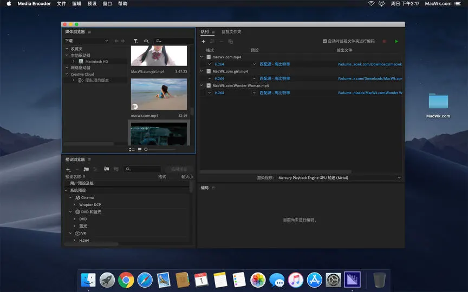Select the 用户预设及组 row
The height and width of the screenshot is (292, 468).
[127, 183]
